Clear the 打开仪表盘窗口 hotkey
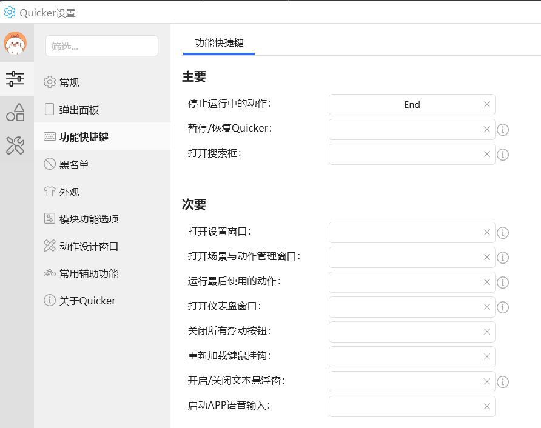 click(487, 307)
